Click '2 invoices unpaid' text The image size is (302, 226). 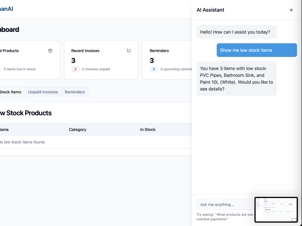96,69
